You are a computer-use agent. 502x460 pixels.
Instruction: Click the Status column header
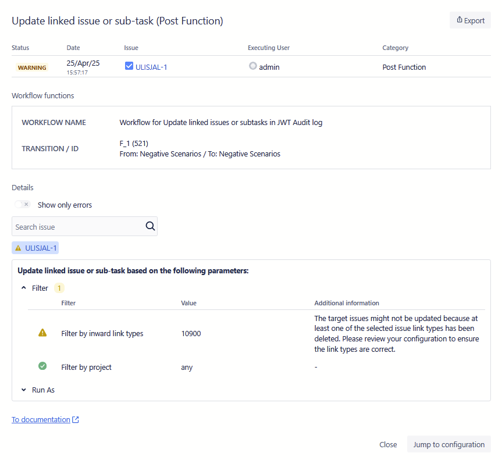[x=20, y=48]
